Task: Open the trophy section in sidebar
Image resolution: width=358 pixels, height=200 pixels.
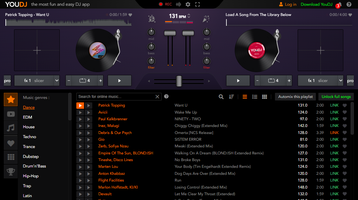Action: tap(11, 172)
